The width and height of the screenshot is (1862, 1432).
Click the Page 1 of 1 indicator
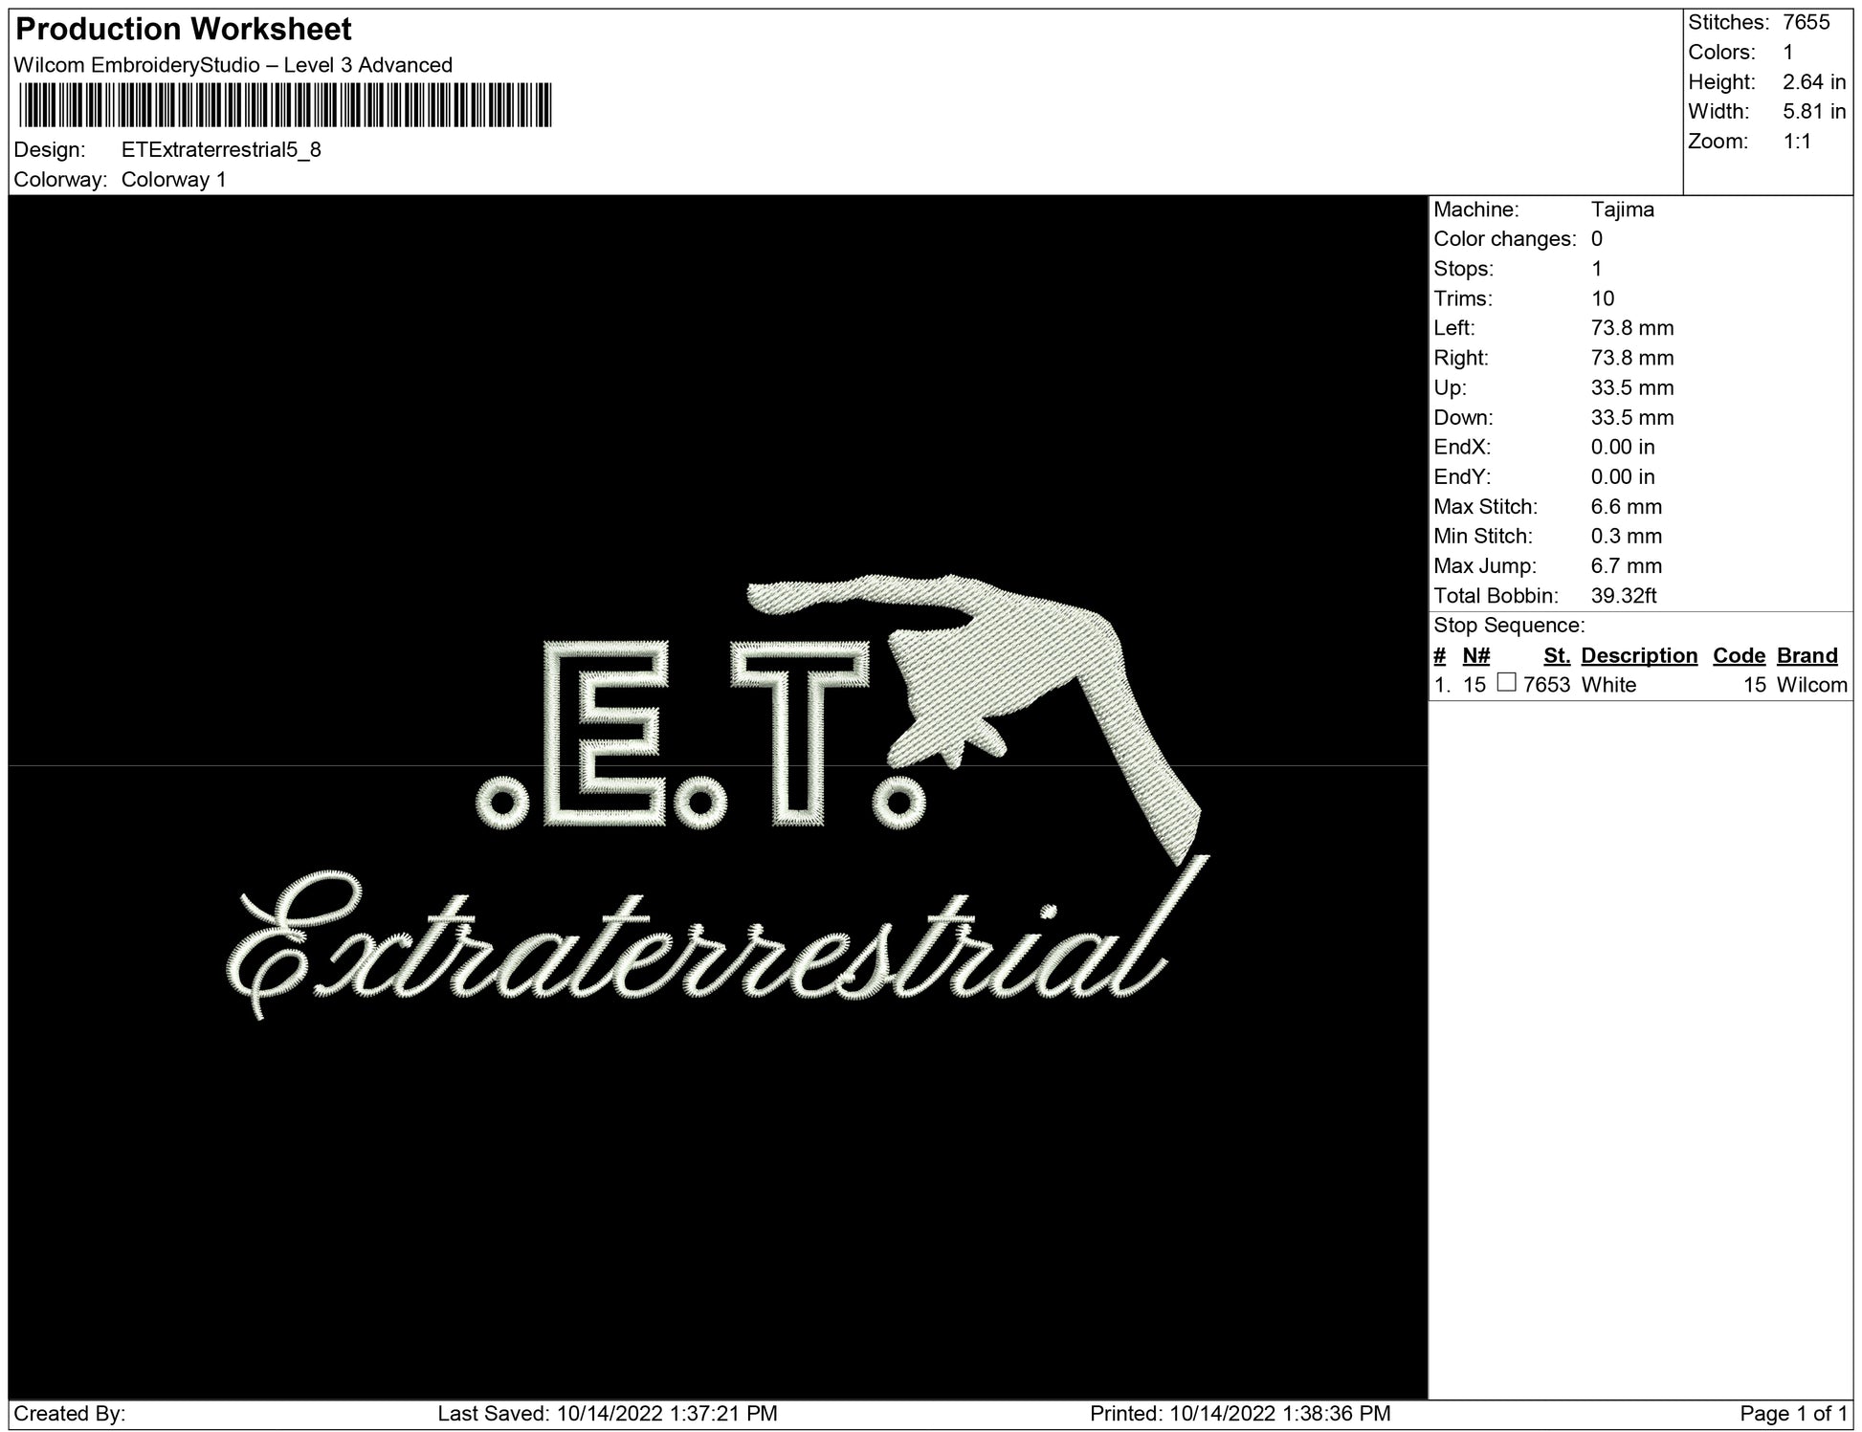coord(1793,1413)
